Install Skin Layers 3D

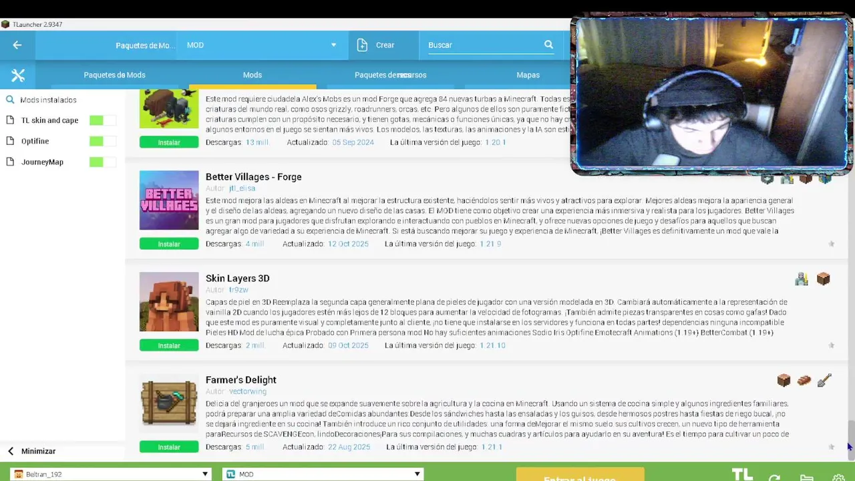(x=169, y=345)
